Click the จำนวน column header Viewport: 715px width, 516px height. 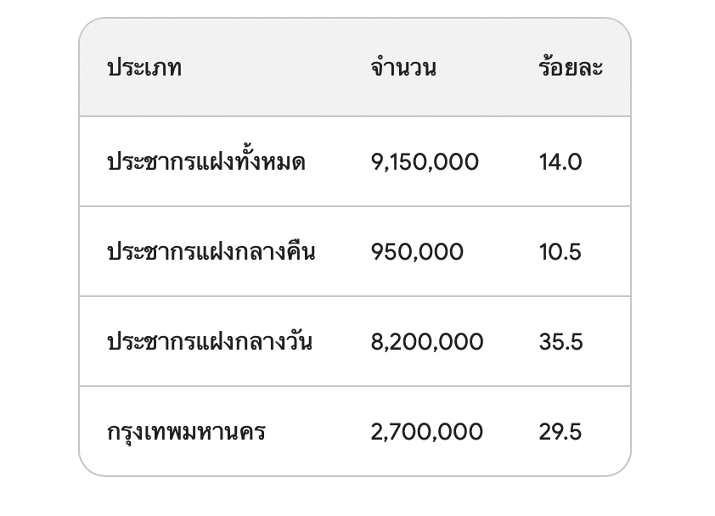tap(403, 68)
